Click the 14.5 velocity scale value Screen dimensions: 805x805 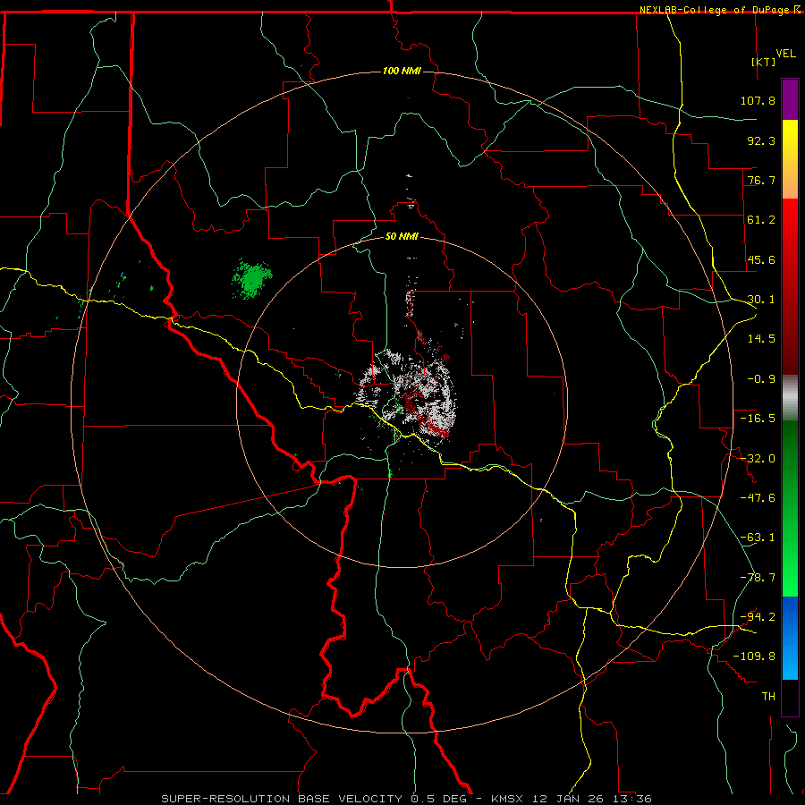(x=761, y=339)
